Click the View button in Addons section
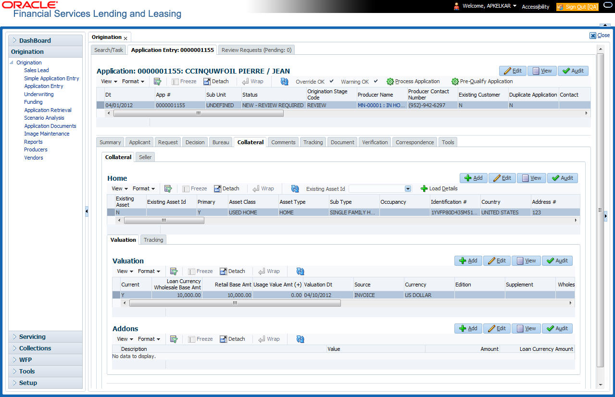This screenshot has width=615, height=397. pos(526,328)
